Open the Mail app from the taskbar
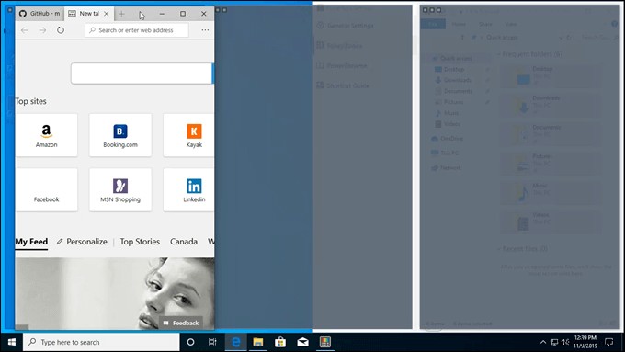The image size is (625, 352). click(302, 342)
